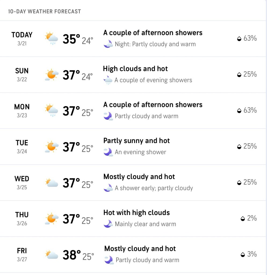Click Tuesday's 25% precipitation value
The width and height of the screenshot is (267, 275).
[250, 146]
